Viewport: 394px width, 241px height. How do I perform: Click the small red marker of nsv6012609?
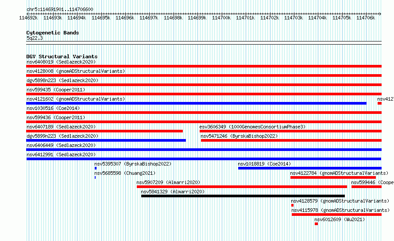(316, 224)
